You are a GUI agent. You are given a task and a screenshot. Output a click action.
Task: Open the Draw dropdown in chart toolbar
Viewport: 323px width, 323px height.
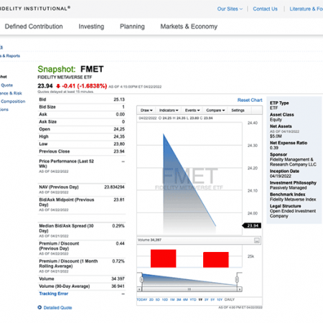[x=146, y=111]
